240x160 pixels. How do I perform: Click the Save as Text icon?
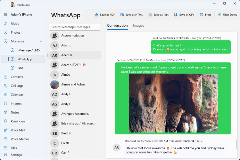150,15
